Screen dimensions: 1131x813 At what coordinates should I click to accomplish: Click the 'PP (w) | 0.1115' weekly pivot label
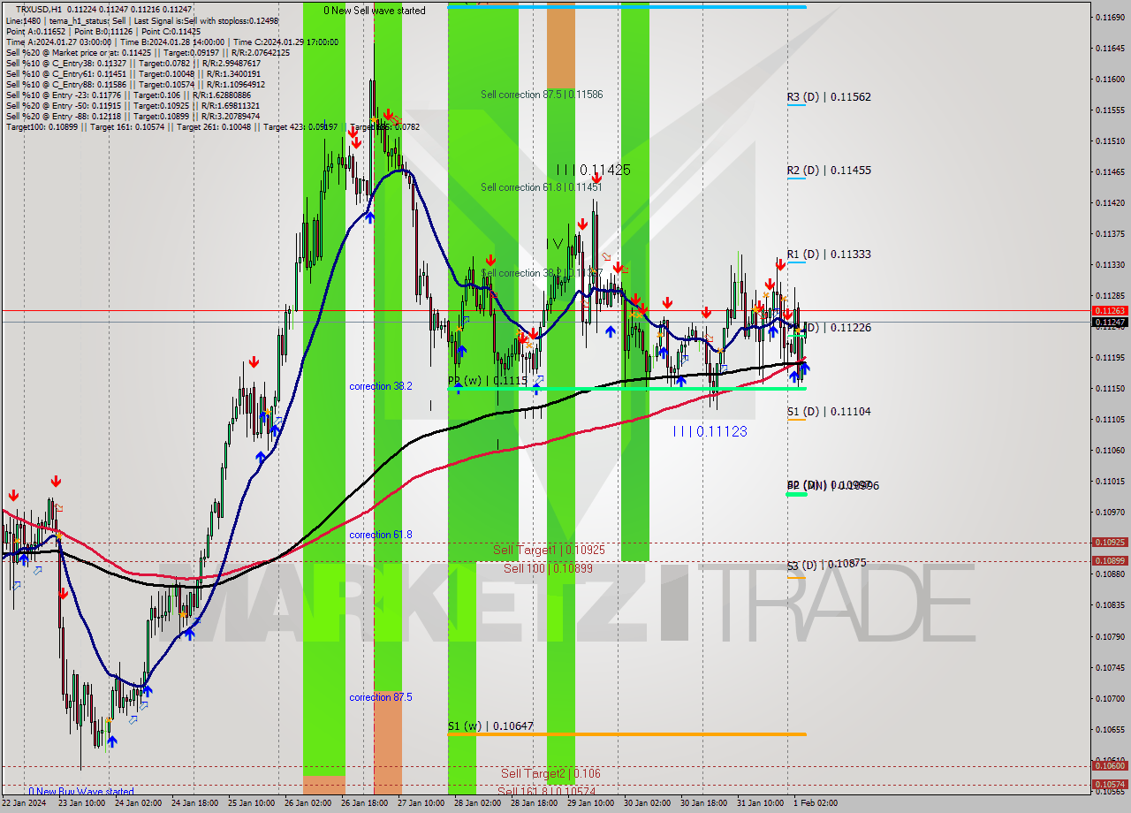click(x=487, y=381)
